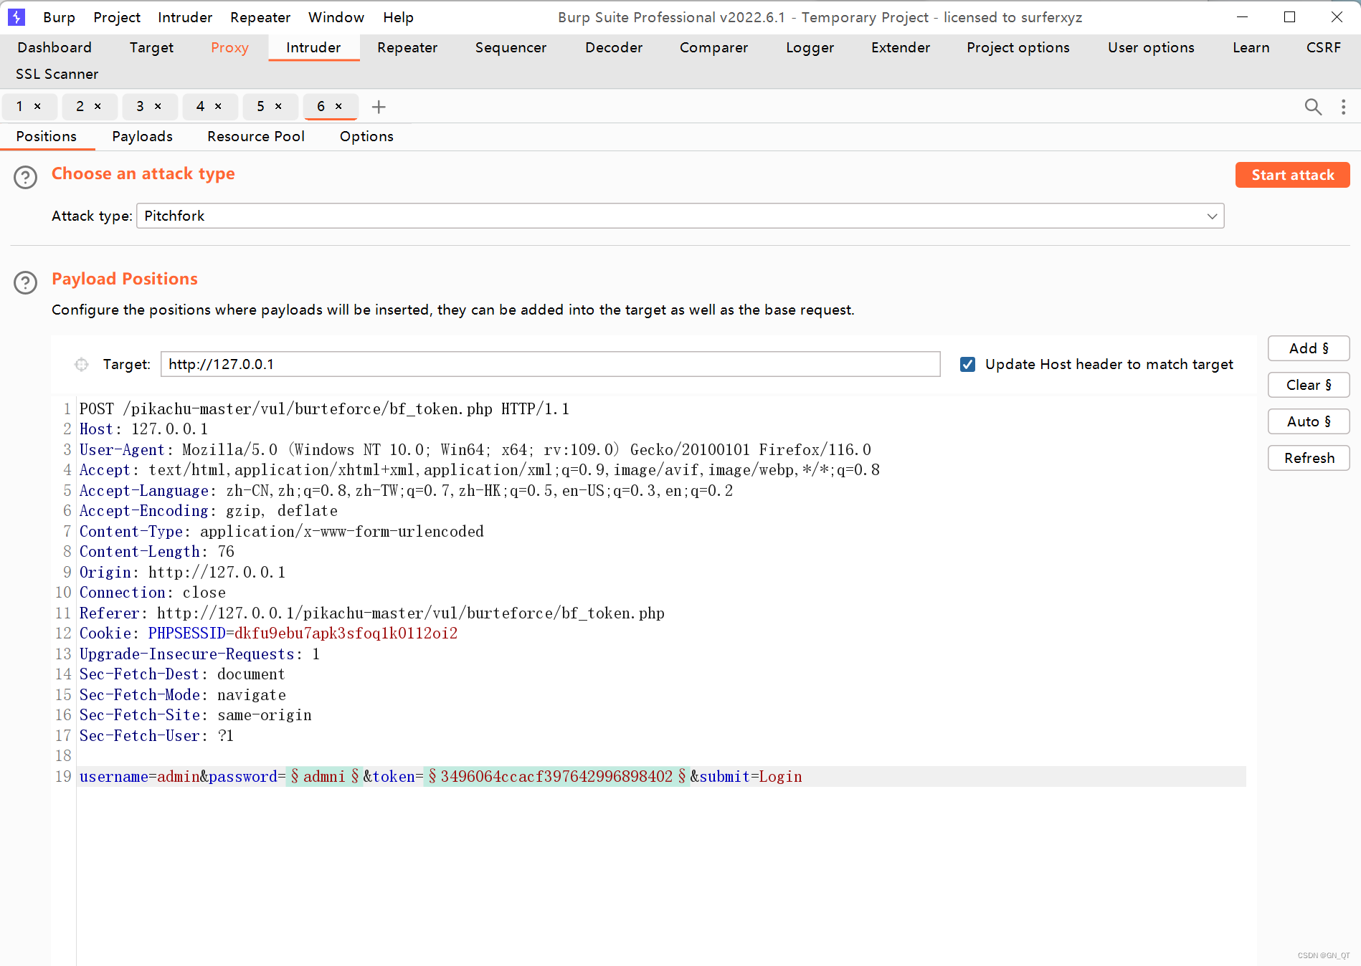Click the Refresh button

1309,458
